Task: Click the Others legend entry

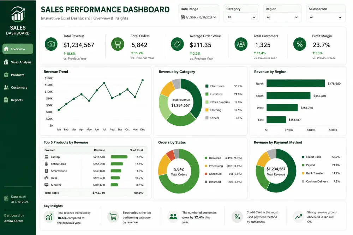Action: [x=223, y=118]
